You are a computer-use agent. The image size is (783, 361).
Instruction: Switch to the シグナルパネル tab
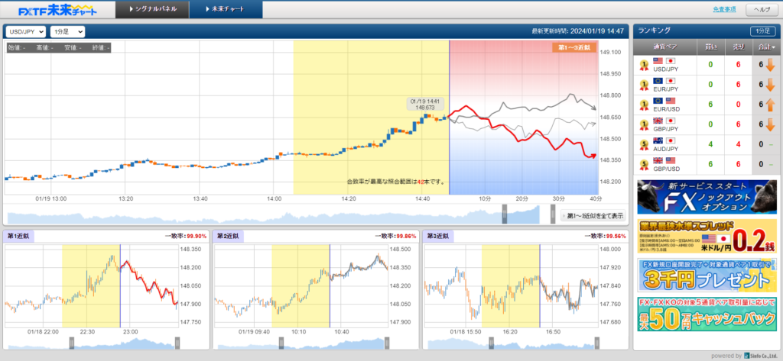click(152, 9)
